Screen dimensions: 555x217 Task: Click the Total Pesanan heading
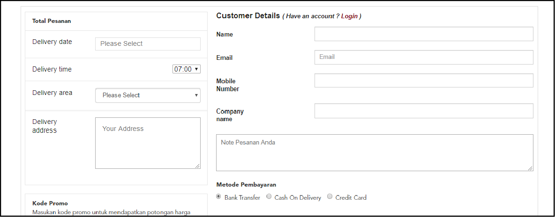[x=52, y=21]
